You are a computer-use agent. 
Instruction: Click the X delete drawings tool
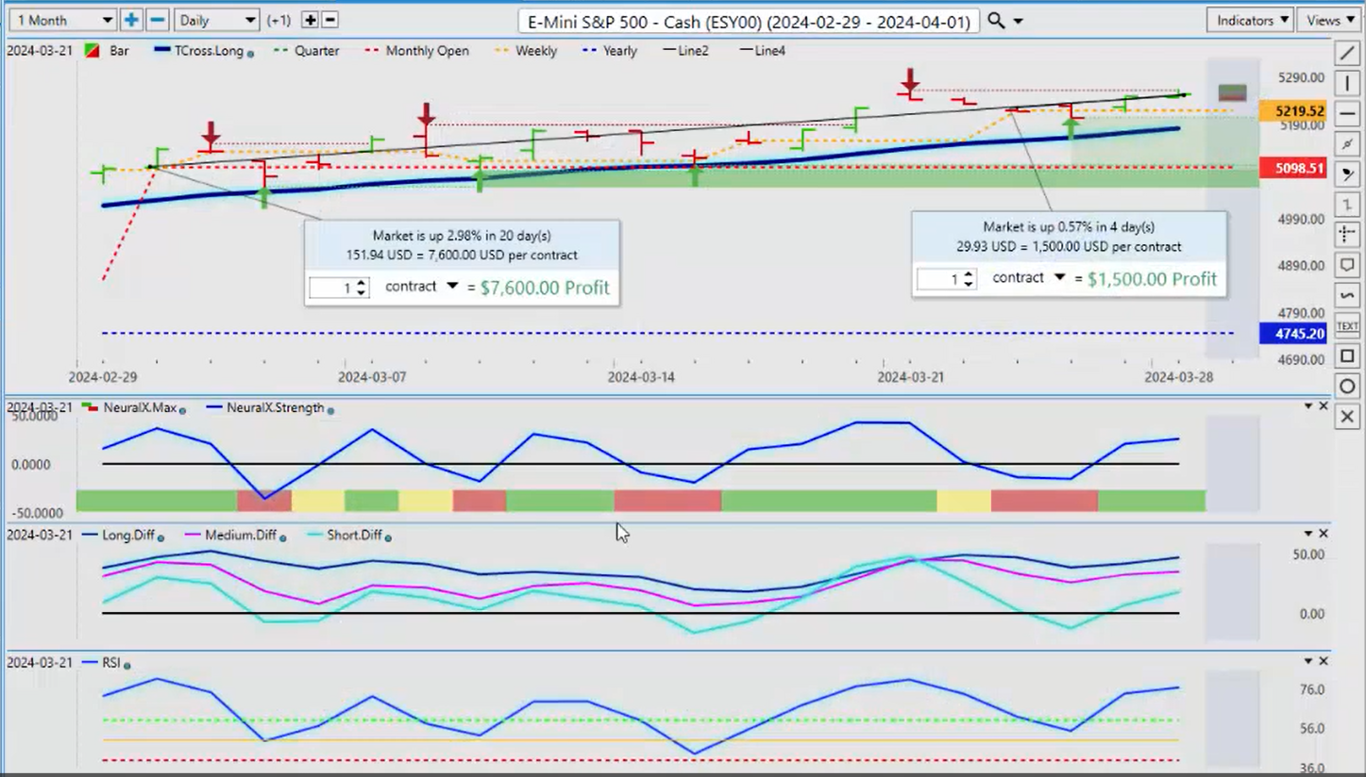pos(1347,417)
